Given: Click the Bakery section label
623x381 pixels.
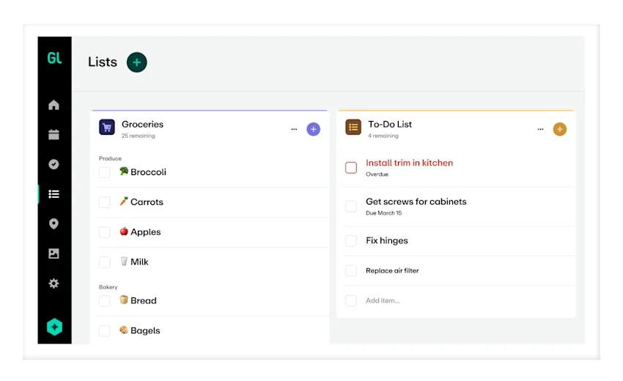Looking at the screenshot, I should (108, 287).
